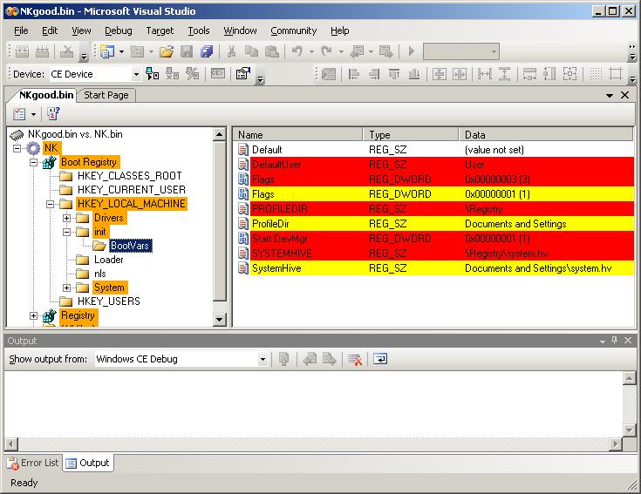Click the Copy toolbar icon
Screen dimensions: 641x494
(x=251, y=51)
